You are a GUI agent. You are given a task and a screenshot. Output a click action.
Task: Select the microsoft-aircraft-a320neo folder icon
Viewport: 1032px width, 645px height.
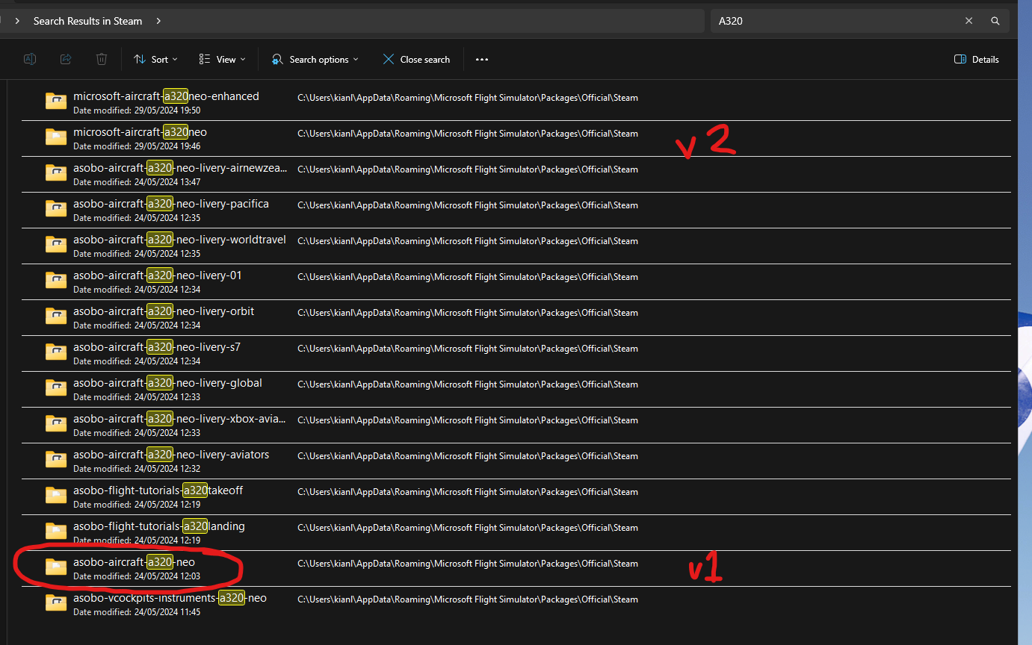(56, 137)
